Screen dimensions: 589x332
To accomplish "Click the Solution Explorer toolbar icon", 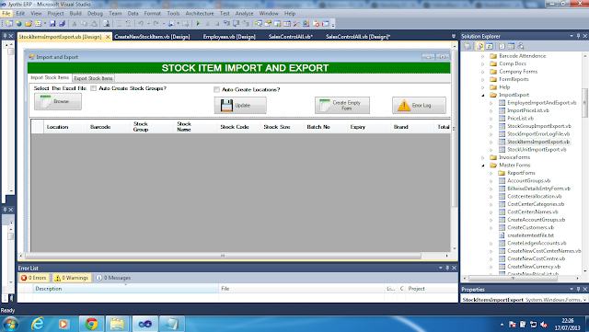I will coord(258,23).
